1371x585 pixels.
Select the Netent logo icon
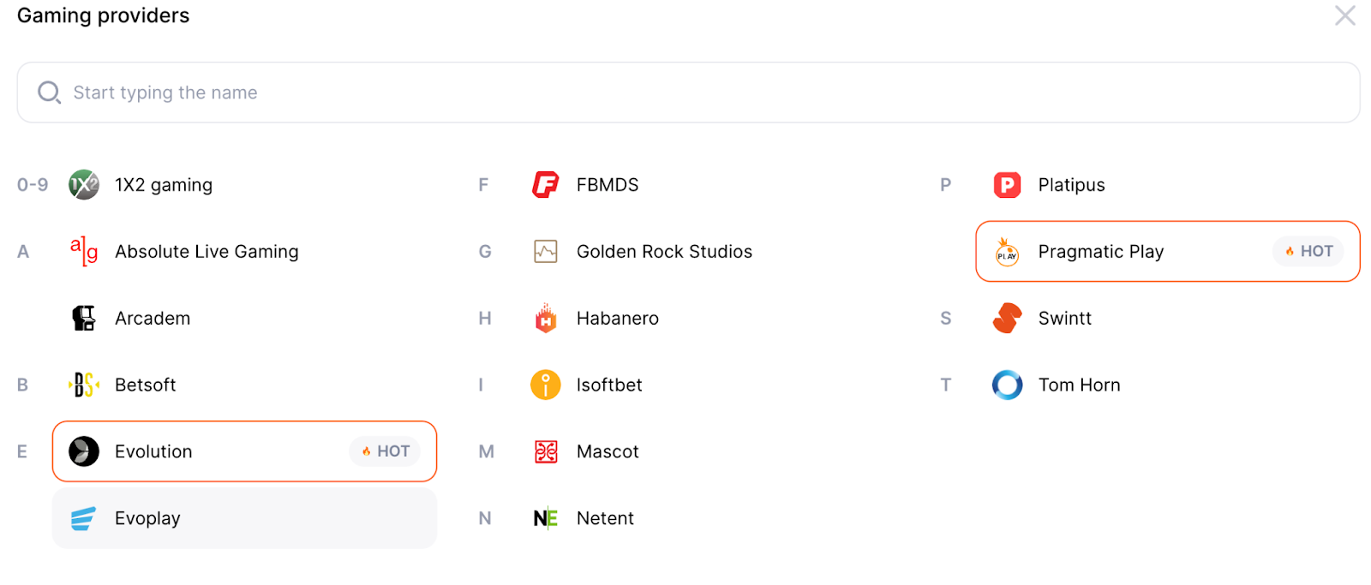point(546,518)
